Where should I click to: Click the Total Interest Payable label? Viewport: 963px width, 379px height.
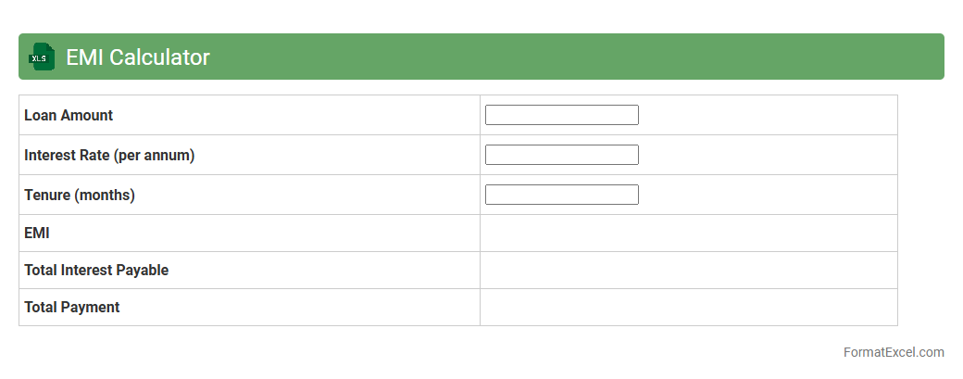click(96, 271)
